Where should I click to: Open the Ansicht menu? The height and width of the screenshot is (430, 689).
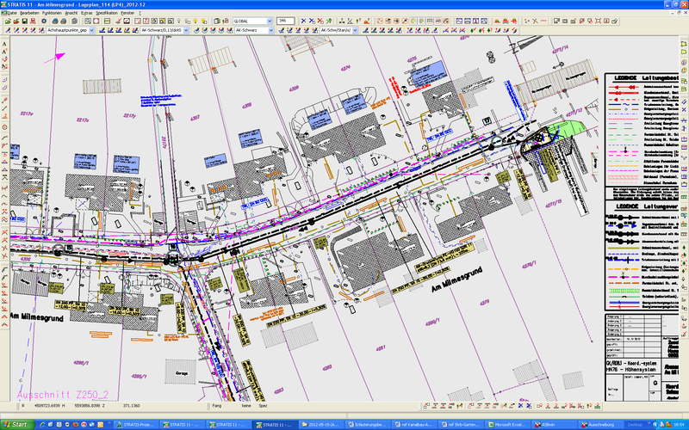click(x=71, y=13)
